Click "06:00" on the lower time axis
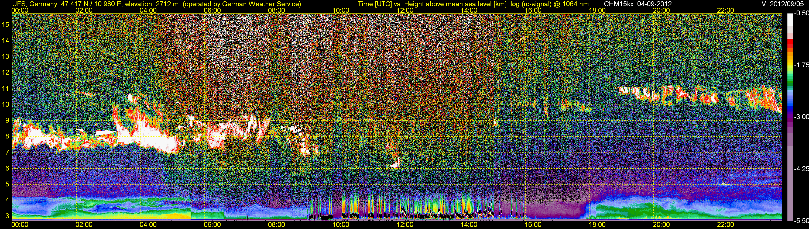Screen dimensions: 809x229 coord(212,225)
